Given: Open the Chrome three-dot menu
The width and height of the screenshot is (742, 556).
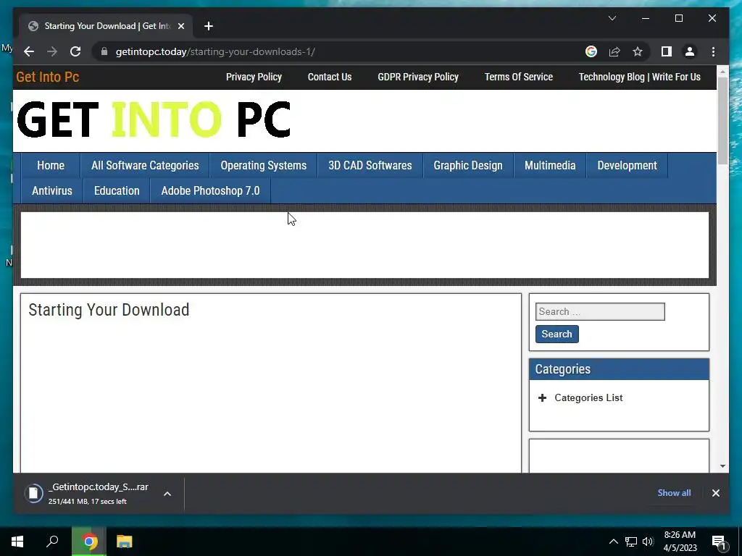Looking at the screenshot, I should coord(713,51).
